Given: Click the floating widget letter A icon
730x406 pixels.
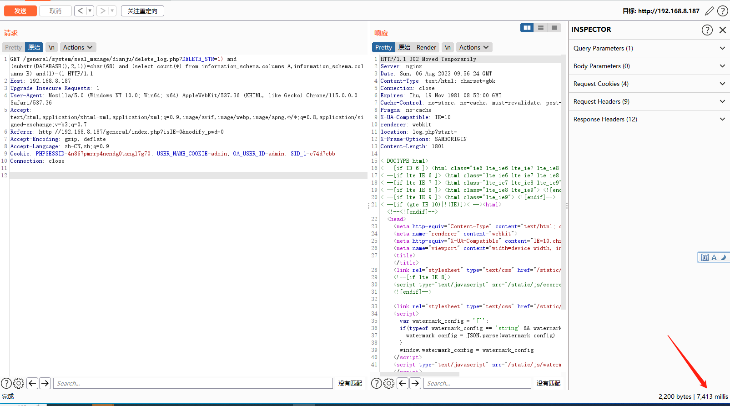Looking at the screenshot, I should click(714, 257).
